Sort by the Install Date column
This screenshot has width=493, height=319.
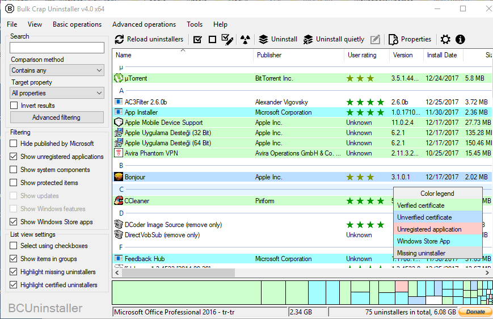tap(443, 54)
